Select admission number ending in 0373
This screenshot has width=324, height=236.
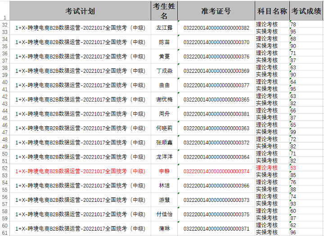coord(216,200)
